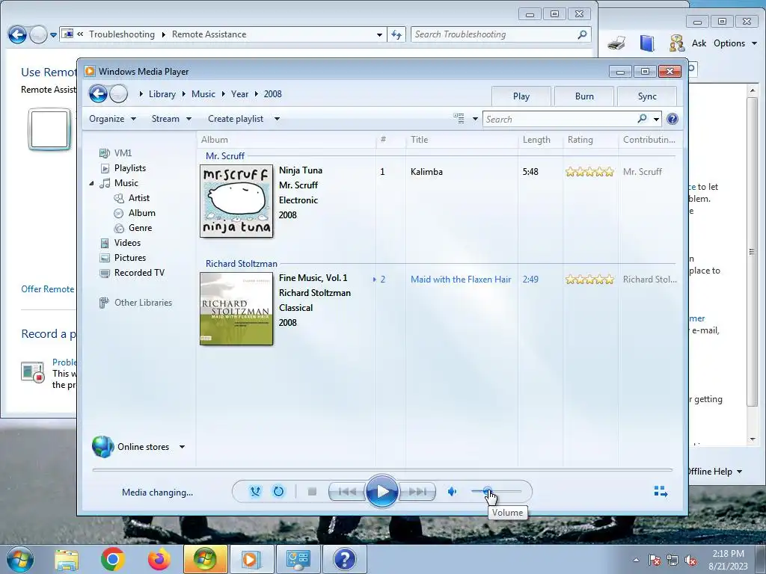
Task: Click rating stars for Maid with Flaxen Hair
Action: coord(589,280)
